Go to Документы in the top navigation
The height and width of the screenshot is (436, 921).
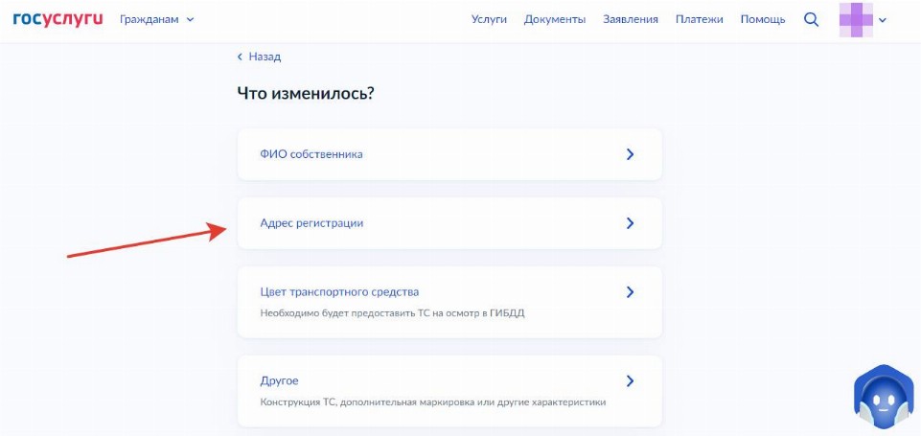555,19
